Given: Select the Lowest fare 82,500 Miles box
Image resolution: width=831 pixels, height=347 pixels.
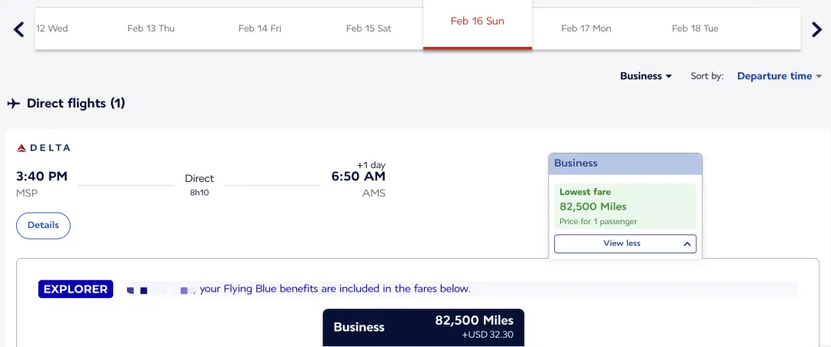Looking at the screenshot, I should [625, 206].
